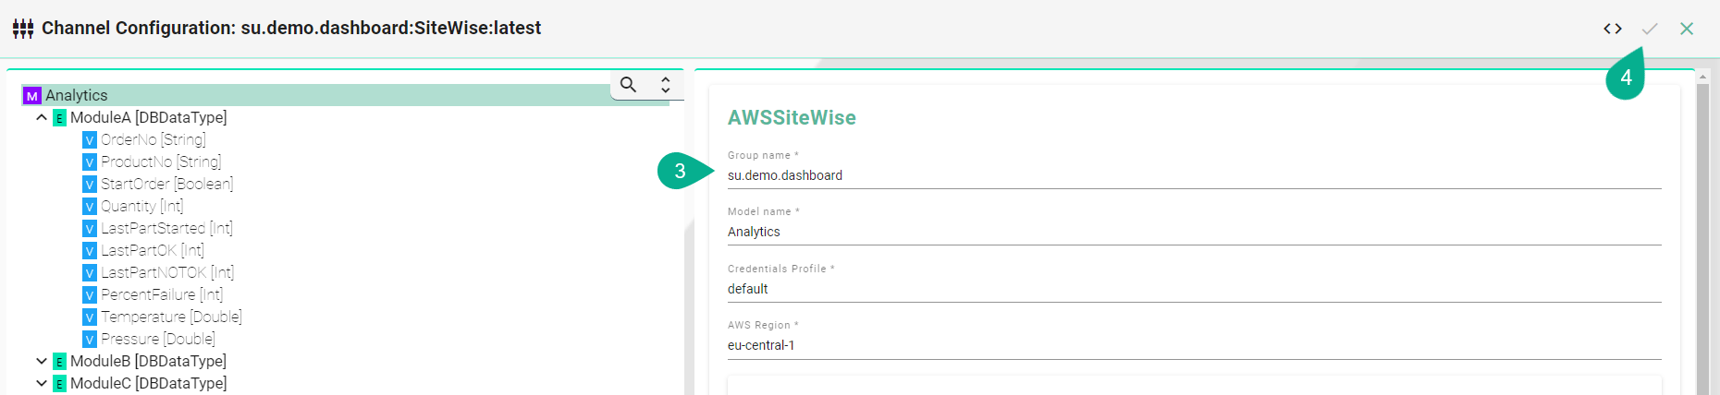Screen dimensions: 1720x395
Task: Collapse the ModuleA tree node
Action: tap(42, 118)
